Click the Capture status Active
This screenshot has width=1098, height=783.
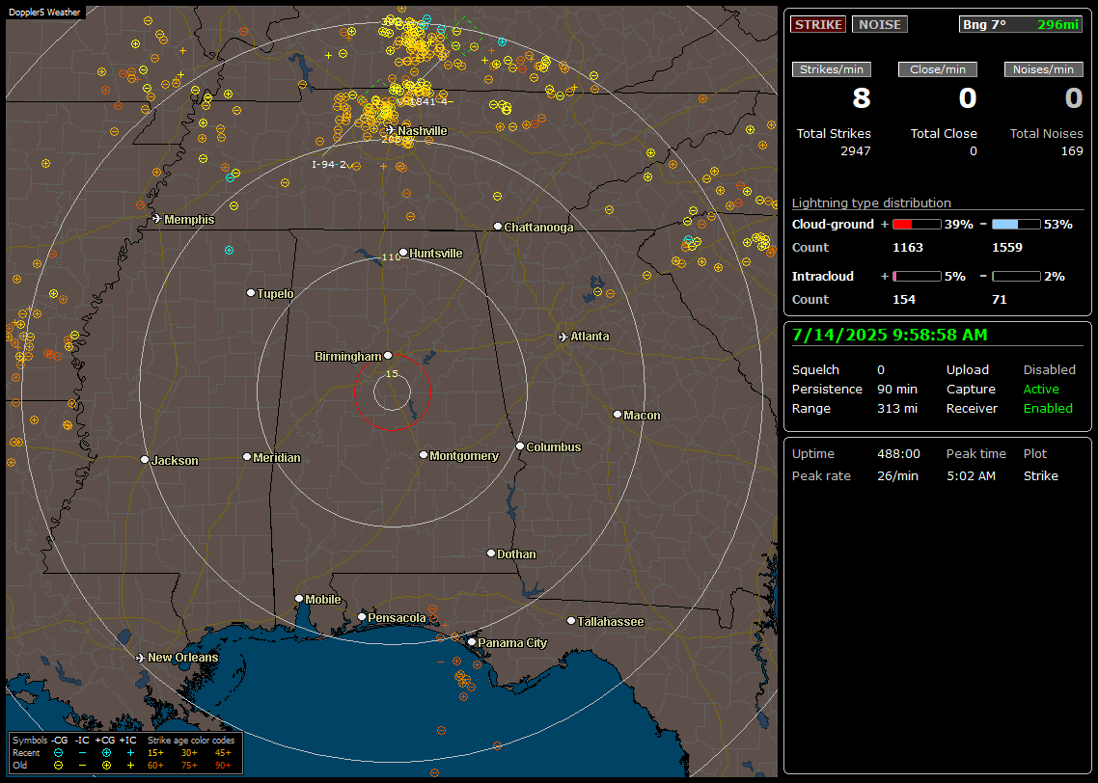pos(1041,389)
